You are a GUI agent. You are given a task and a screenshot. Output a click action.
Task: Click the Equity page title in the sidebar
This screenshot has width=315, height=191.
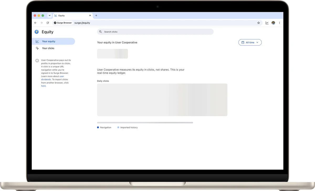(48, 32)
